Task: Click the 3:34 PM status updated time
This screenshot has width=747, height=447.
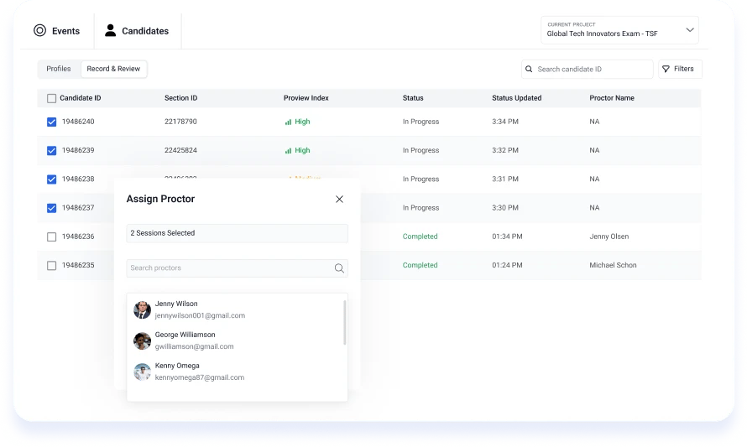Action: (x=505, y=122)
